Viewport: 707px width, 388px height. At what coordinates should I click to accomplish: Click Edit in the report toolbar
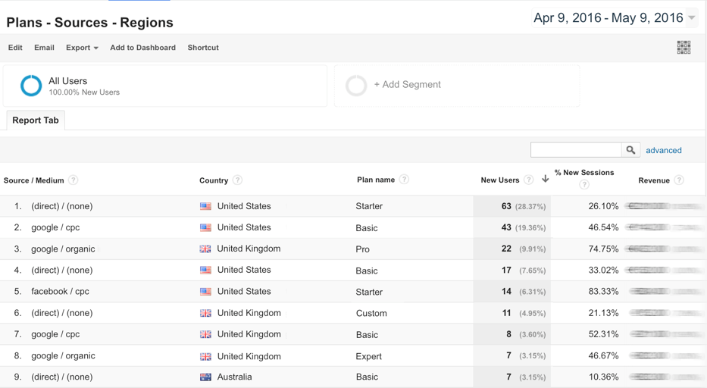coord(15,48)
